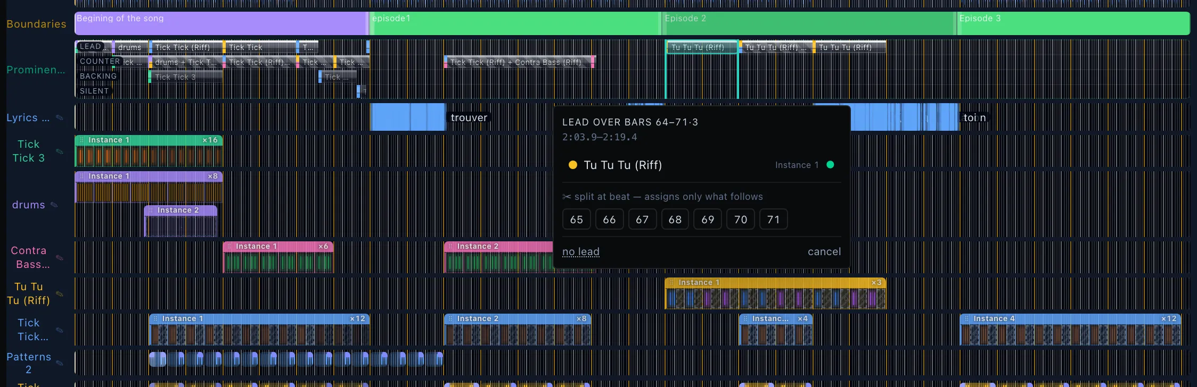The image size is (1197, 387).
Task: Click the grip icon on pink Contra Bass Instance 1
Action: click(x=229, y=246)
